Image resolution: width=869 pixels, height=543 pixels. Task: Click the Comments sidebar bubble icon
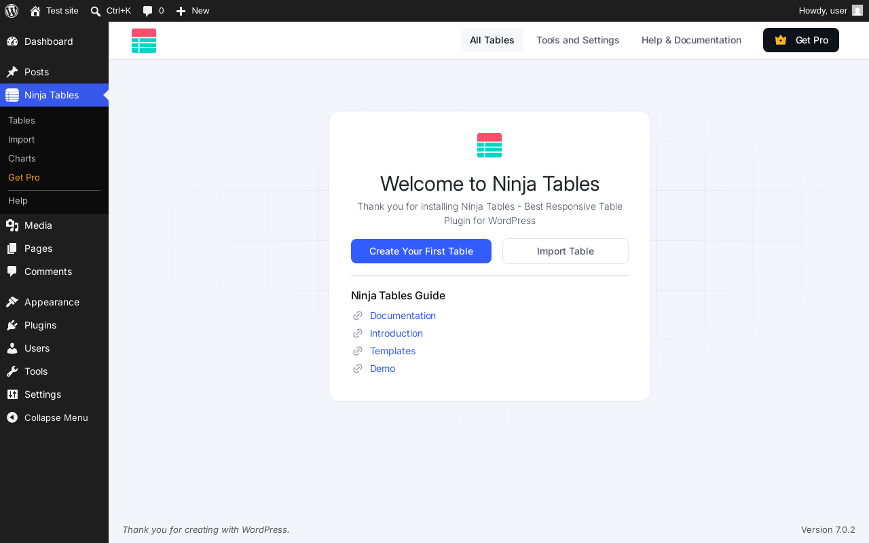click(12, 271)
